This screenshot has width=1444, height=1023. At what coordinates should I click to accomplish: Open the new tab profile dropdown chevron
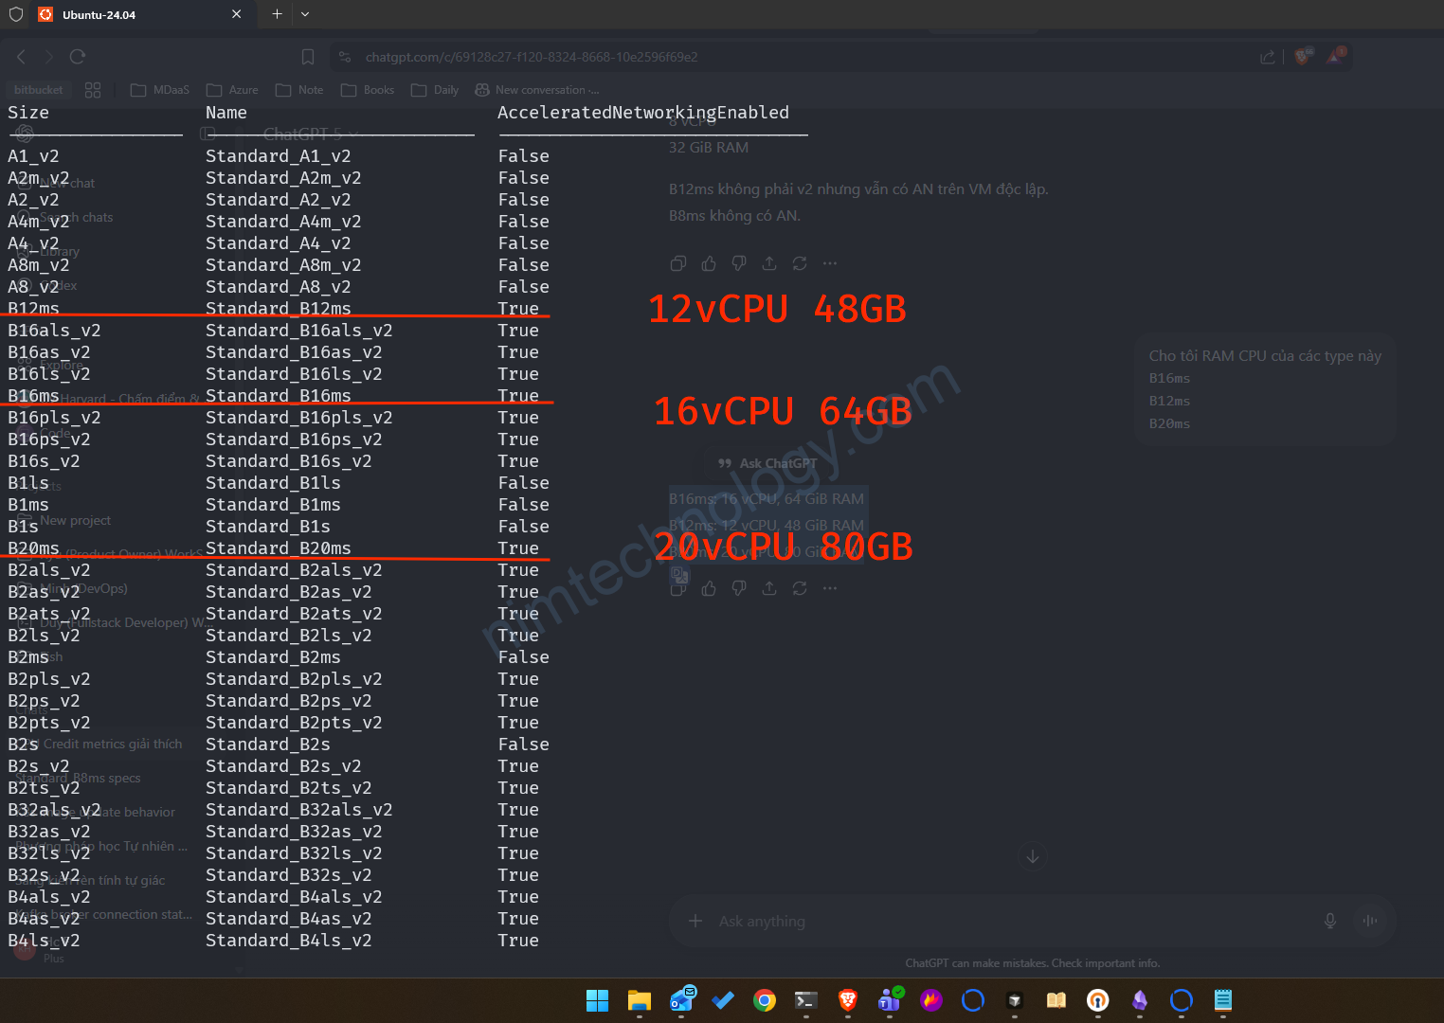pos(305,14)
